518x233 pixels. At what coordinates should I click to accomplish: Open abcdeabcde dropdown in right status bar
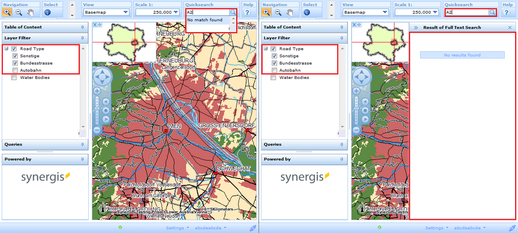coord(470,228)
